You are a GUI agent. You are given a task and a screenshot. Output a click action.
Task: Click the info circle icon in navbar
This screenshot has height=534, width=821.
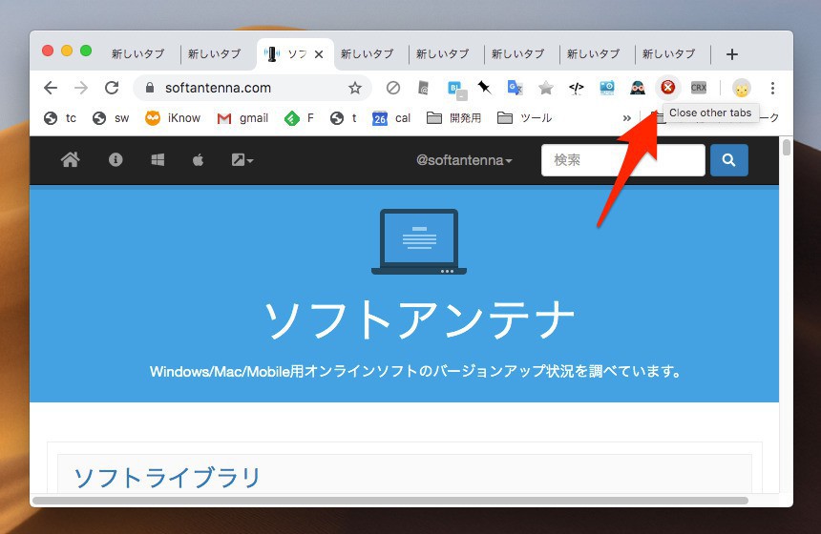click(116, 159)
